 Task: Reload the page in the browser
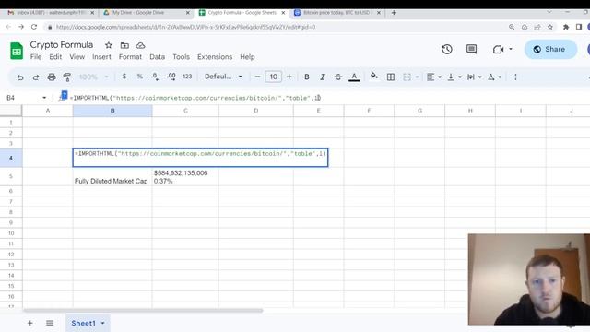(x=34, y=27)
